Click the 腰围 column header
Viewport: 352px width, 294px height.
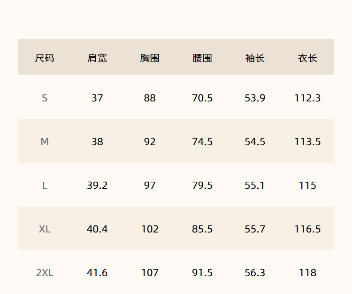(202, 58)
